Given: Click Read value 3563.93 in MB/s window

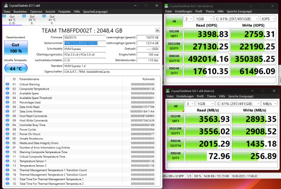Looking at the screenshot, I should tap(208, 119).
